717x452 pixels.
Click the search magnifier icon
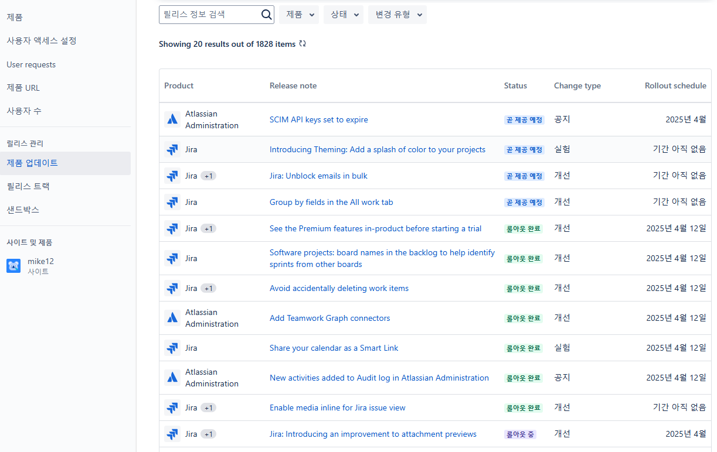(x=266, y=14)
